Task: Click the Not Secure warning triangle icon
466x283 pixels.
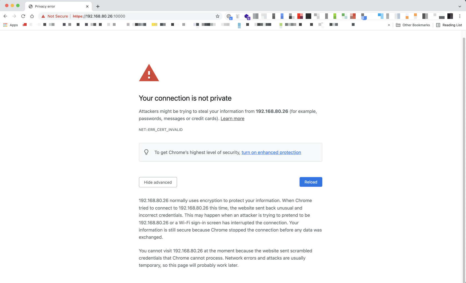Action: [x=43, y=16]
